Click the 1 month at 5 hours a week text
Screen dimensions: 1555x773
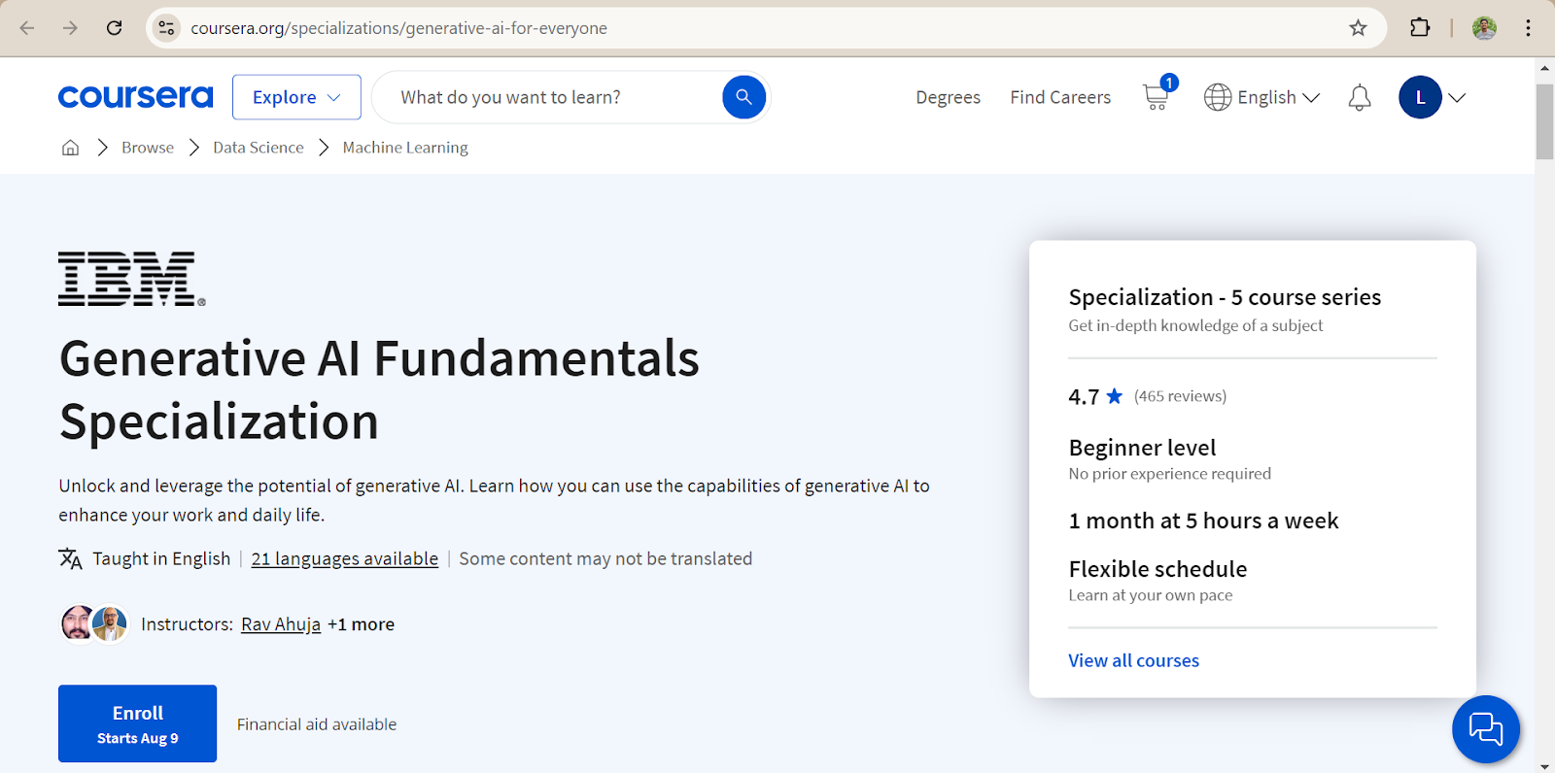tap(1203, 521)
